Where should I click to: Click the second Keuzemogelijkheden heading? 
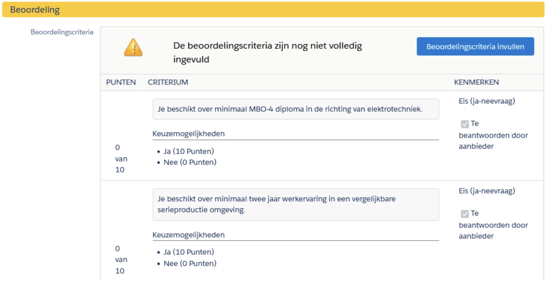[x=188, y=235]
